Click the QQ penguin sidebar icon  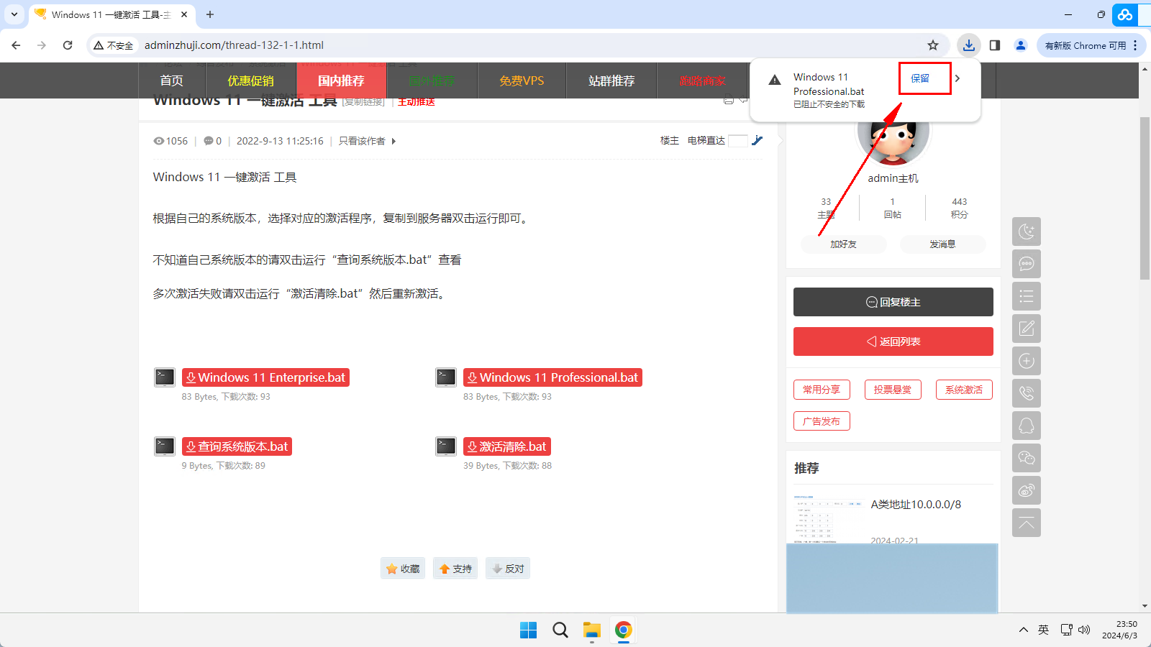click(x=1027, y=426)
